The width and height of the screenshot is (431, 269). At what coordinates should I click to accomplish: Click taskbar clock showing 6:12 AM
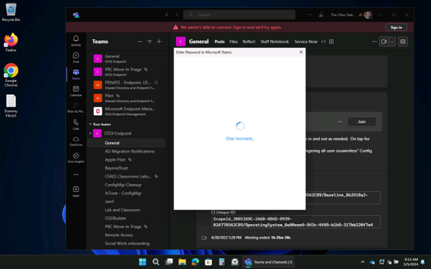pyautogui.click(x=411, y=262)
